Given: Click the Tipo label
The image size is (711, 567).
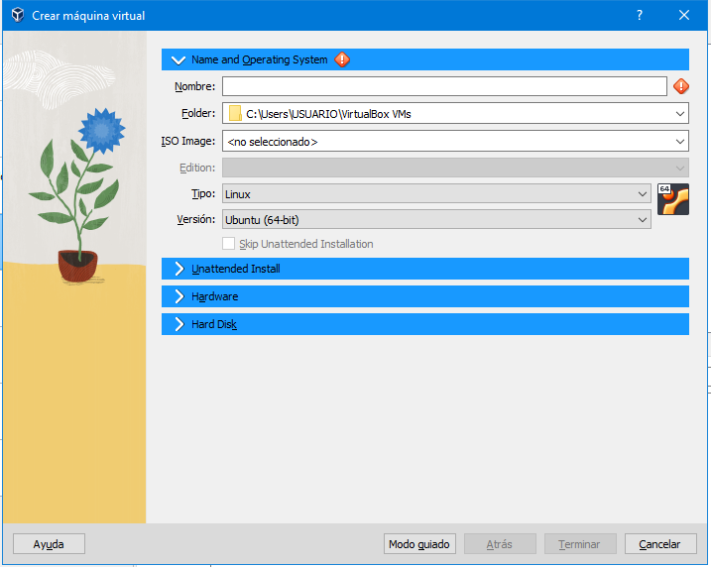Looking at the screenshot, I should tap(203, 193).
